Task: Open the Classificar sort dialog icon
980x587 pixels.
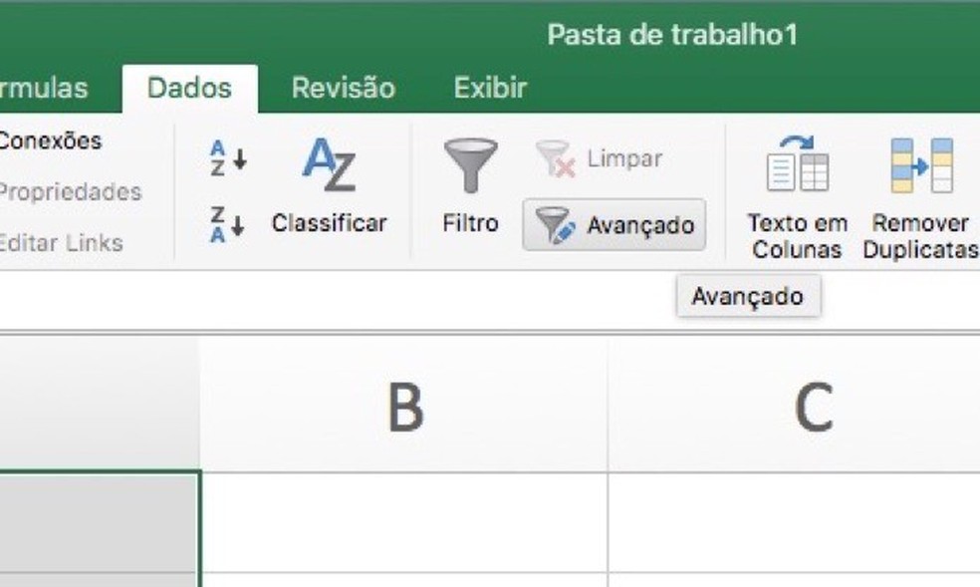Action: point(329,166)
